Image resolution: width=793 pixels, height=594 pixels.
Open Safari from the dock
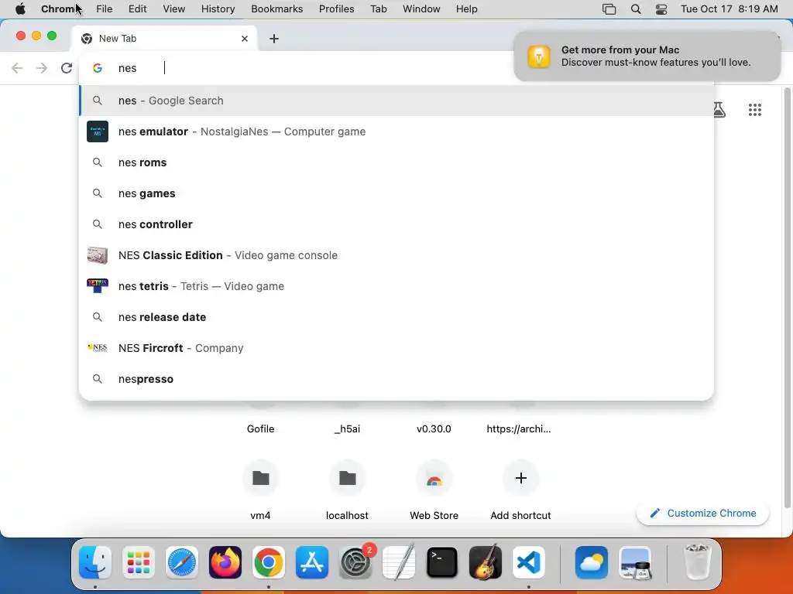[182, 562]
